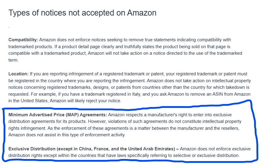Click the word "term." ending the Compatibility paragraph
The height and width of the screenshot is (165, 266).
pos(13,60)
